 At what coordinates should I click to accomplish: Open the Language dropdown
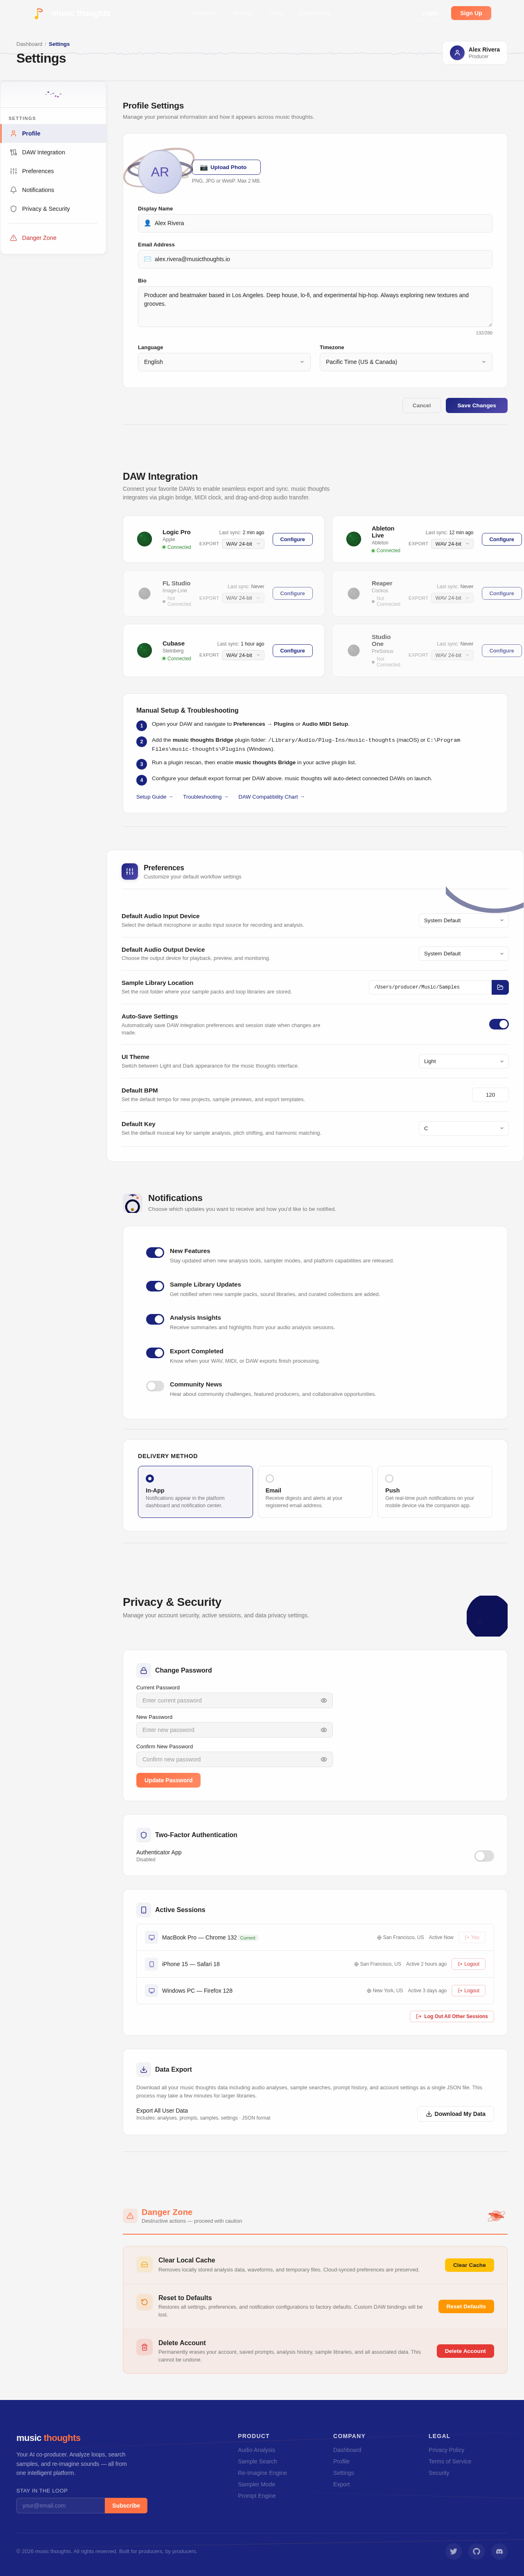click(x=224, y=362)
